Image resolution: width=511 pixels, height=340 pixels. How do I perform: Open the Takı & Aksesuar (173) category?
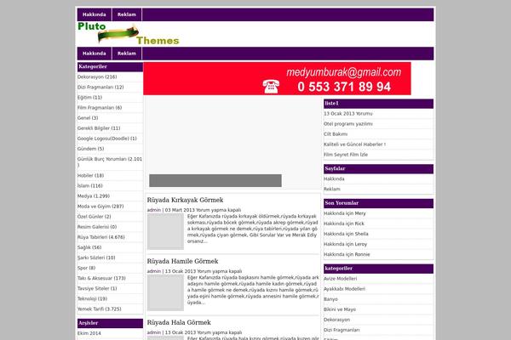click(x=101, y=278)
